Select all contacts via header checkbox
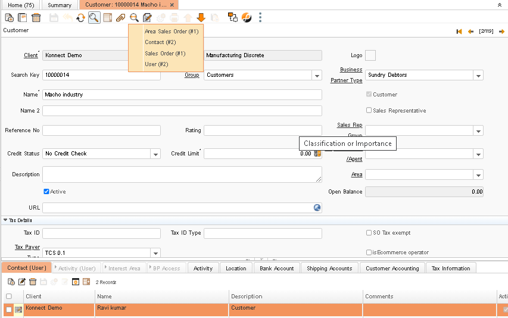 click(9, 297)
